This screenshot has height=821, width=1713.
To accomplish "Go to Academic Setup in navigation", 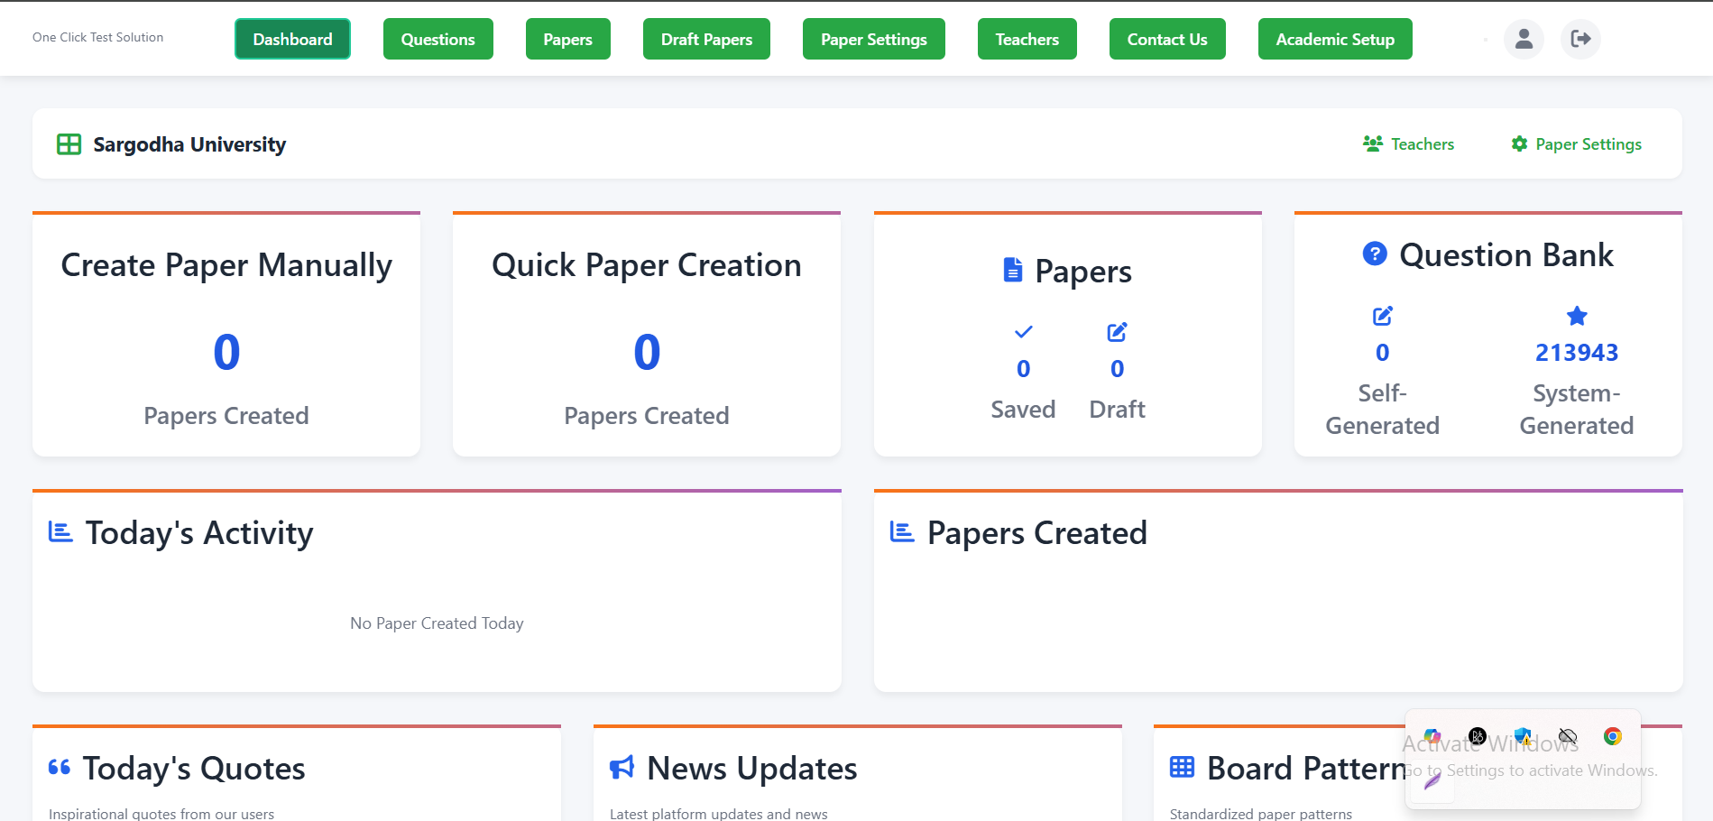I will 1334,39.
